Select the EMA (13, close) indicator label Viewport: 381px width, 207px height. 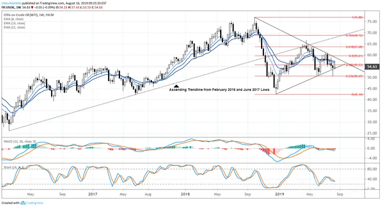pyautogui.click(x=15, y=23)
